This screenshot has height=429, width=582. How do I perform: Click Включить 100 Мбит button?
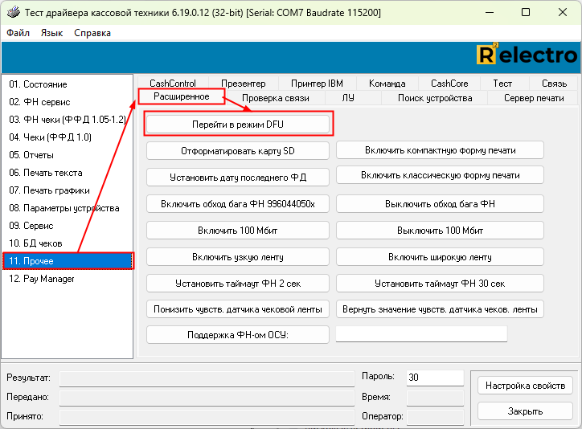[x=238, y=231]
